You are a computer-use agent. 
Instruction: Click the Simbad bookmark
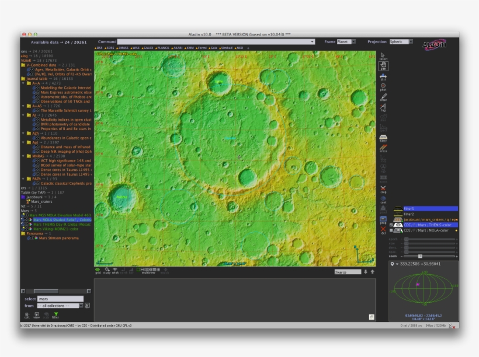coord(226,48)
